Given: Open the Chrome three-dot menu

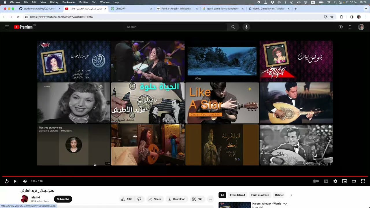Looking at the screenshot, I should click(366, 17).
